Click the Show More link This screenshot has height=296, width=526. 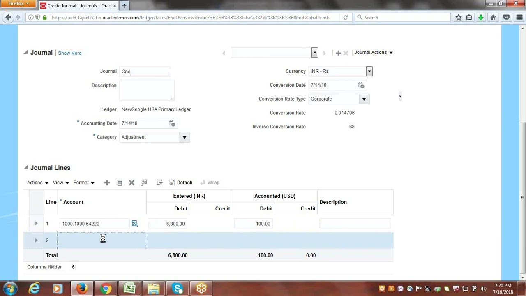pos(70,53)
